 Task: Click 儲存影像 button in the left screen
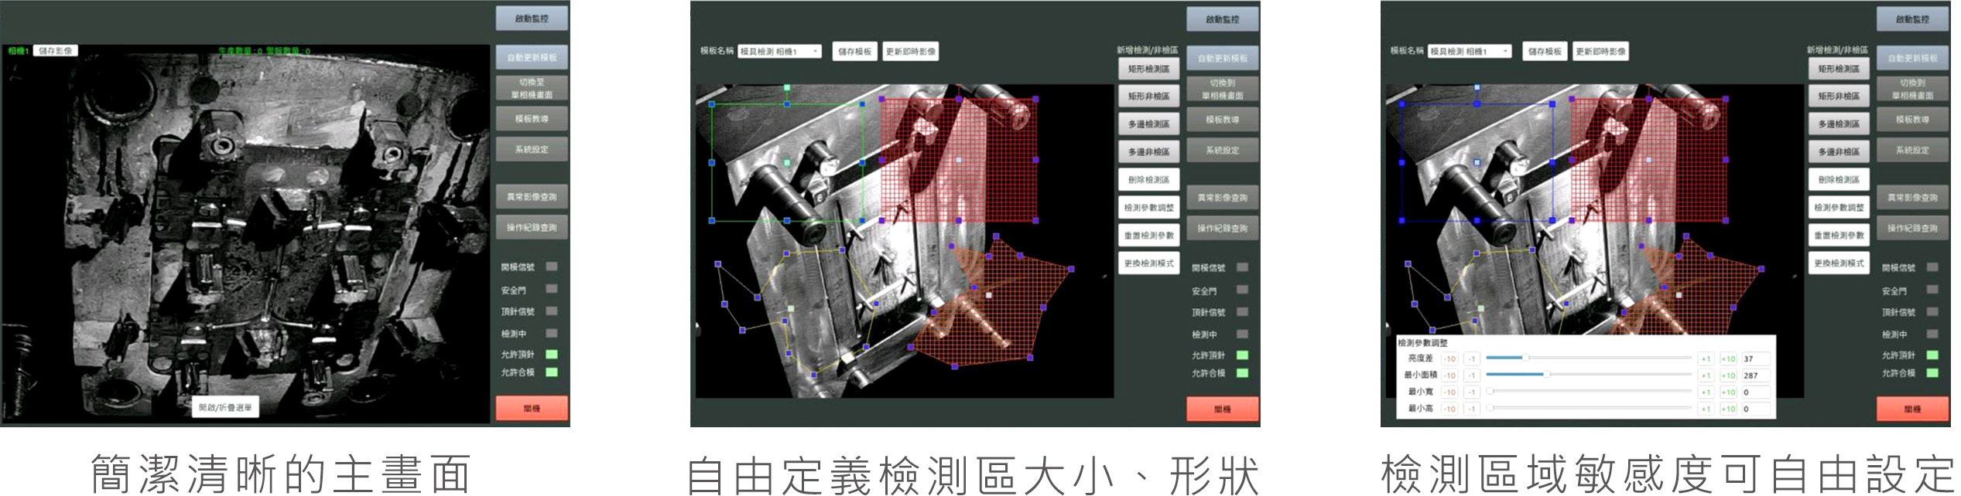(55, 51)
